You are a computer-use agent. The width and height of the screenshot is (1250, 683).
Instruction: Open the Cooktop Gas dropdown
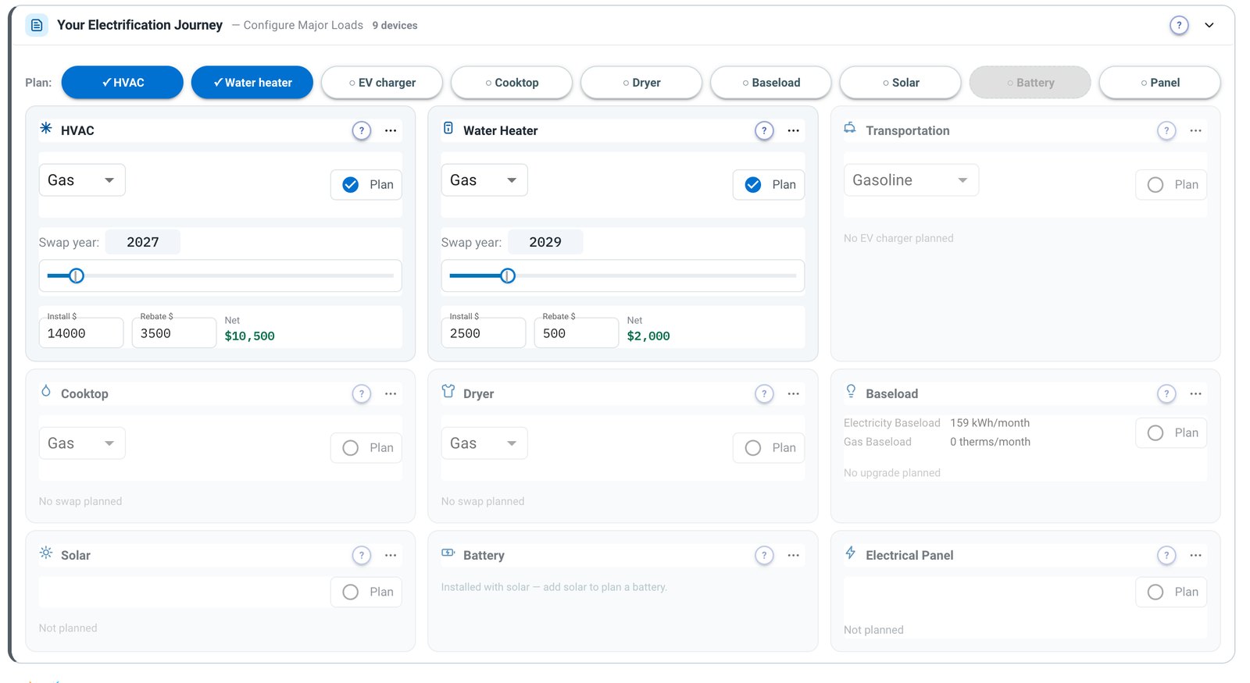pyautogui.click(x=82, y=443)
